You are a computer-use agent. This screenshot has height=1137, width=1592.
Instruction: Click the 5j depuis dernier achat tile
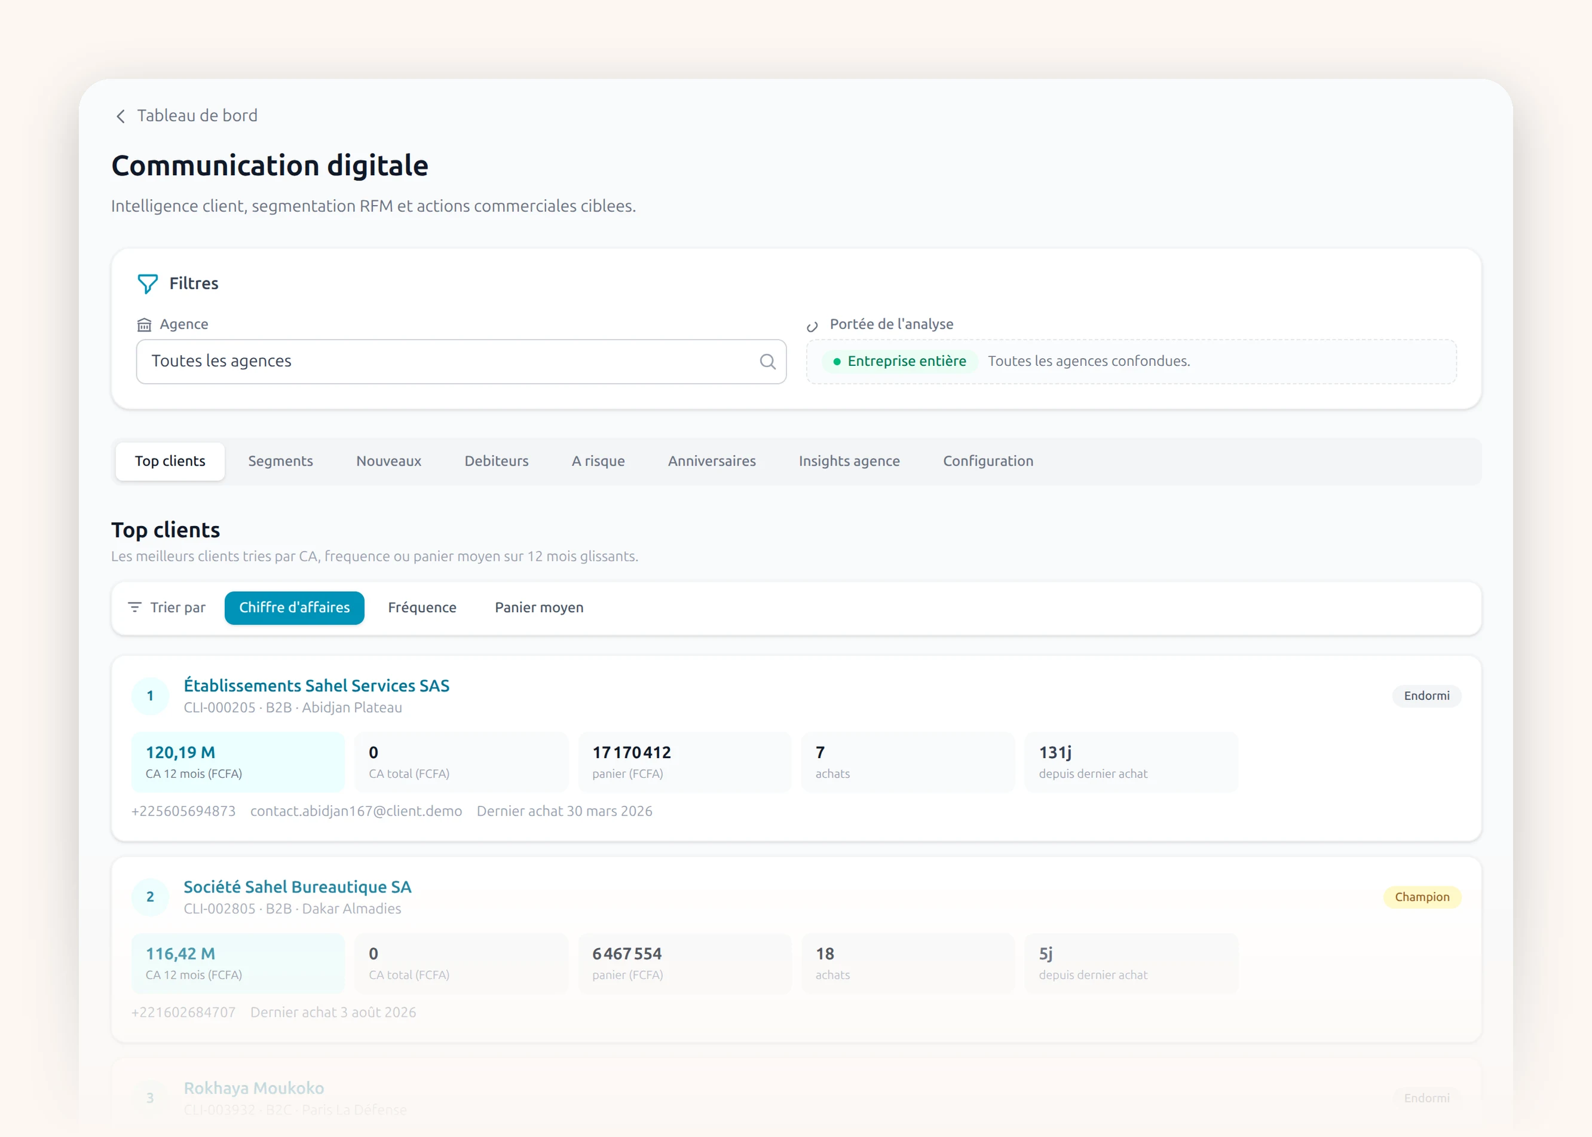tap(1131, 962)
